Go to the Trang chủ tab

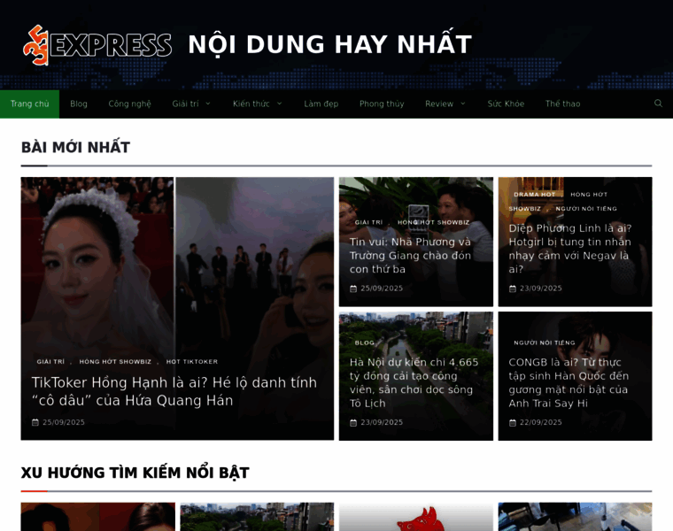pyautogui.click(x=29, y=104)
